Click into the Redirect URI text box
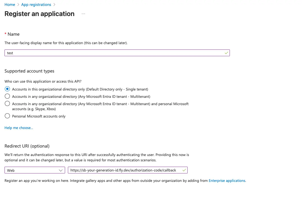 [x=124, y=170]
